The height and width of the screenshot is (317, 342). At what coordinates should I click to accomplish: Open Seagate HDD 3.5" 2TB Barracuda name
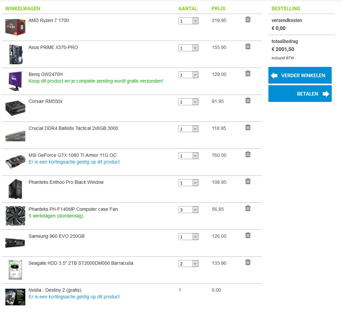tap(81, 263)
